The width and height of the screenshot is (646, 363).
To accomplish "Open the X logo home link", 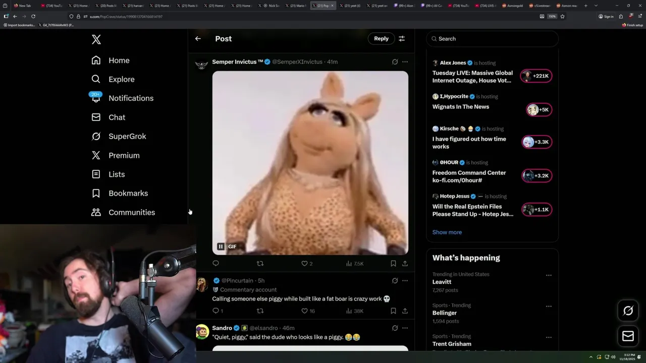I will pos(96,39).
